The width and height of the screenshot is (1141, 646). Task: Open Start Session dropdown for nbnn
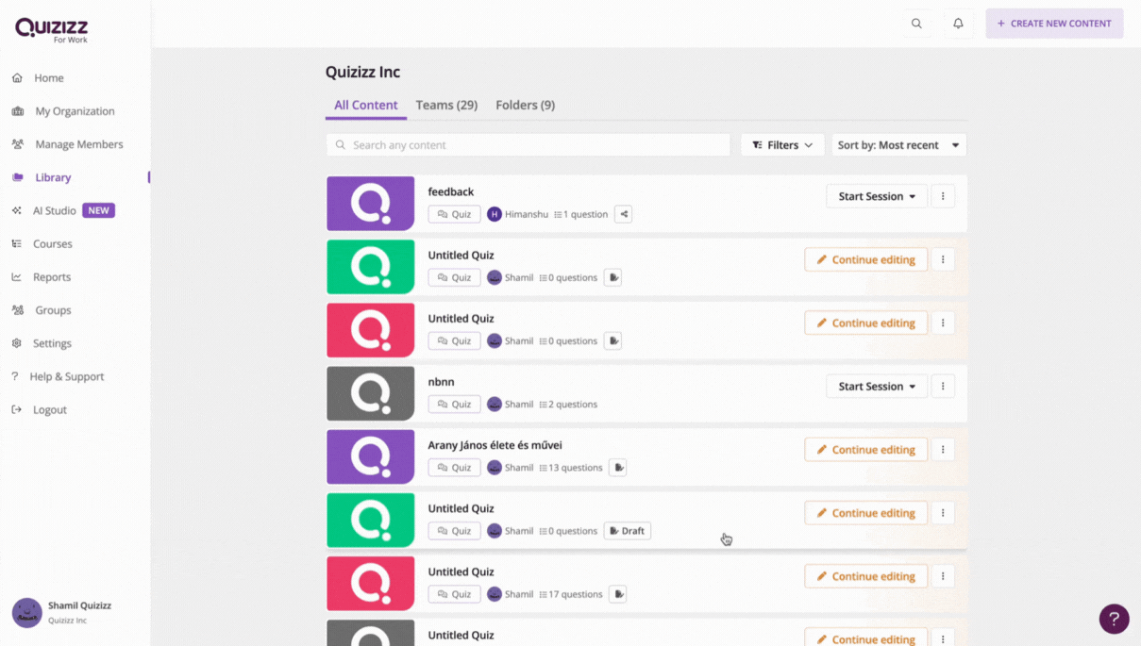click(x=877, y=386)
